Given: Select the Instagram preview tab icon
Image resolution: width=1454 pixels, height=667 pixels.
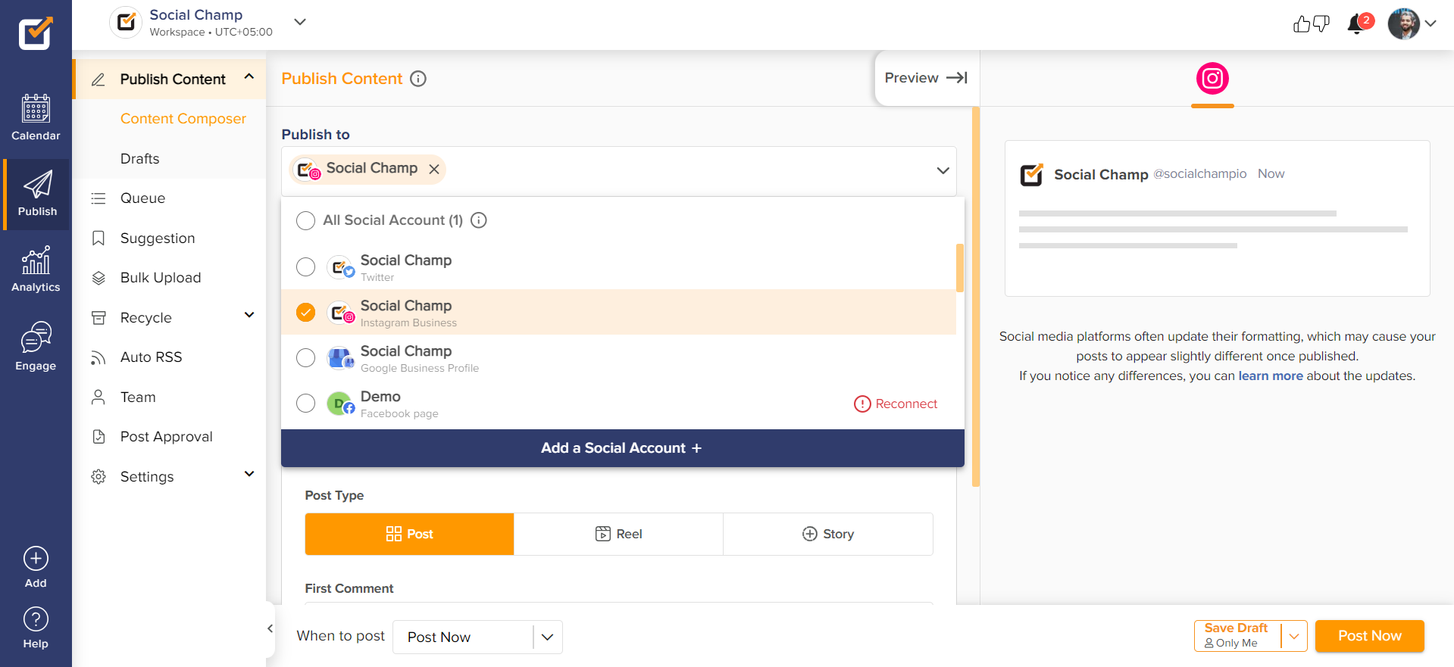Looking at the screenshot, I should pos(1212,79).
